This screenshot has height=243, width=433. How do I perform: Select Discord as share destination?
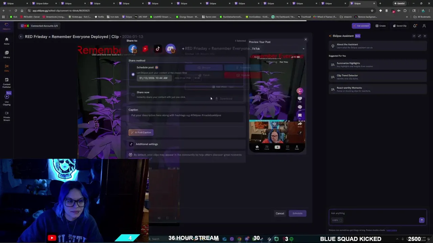pos(170,49)
